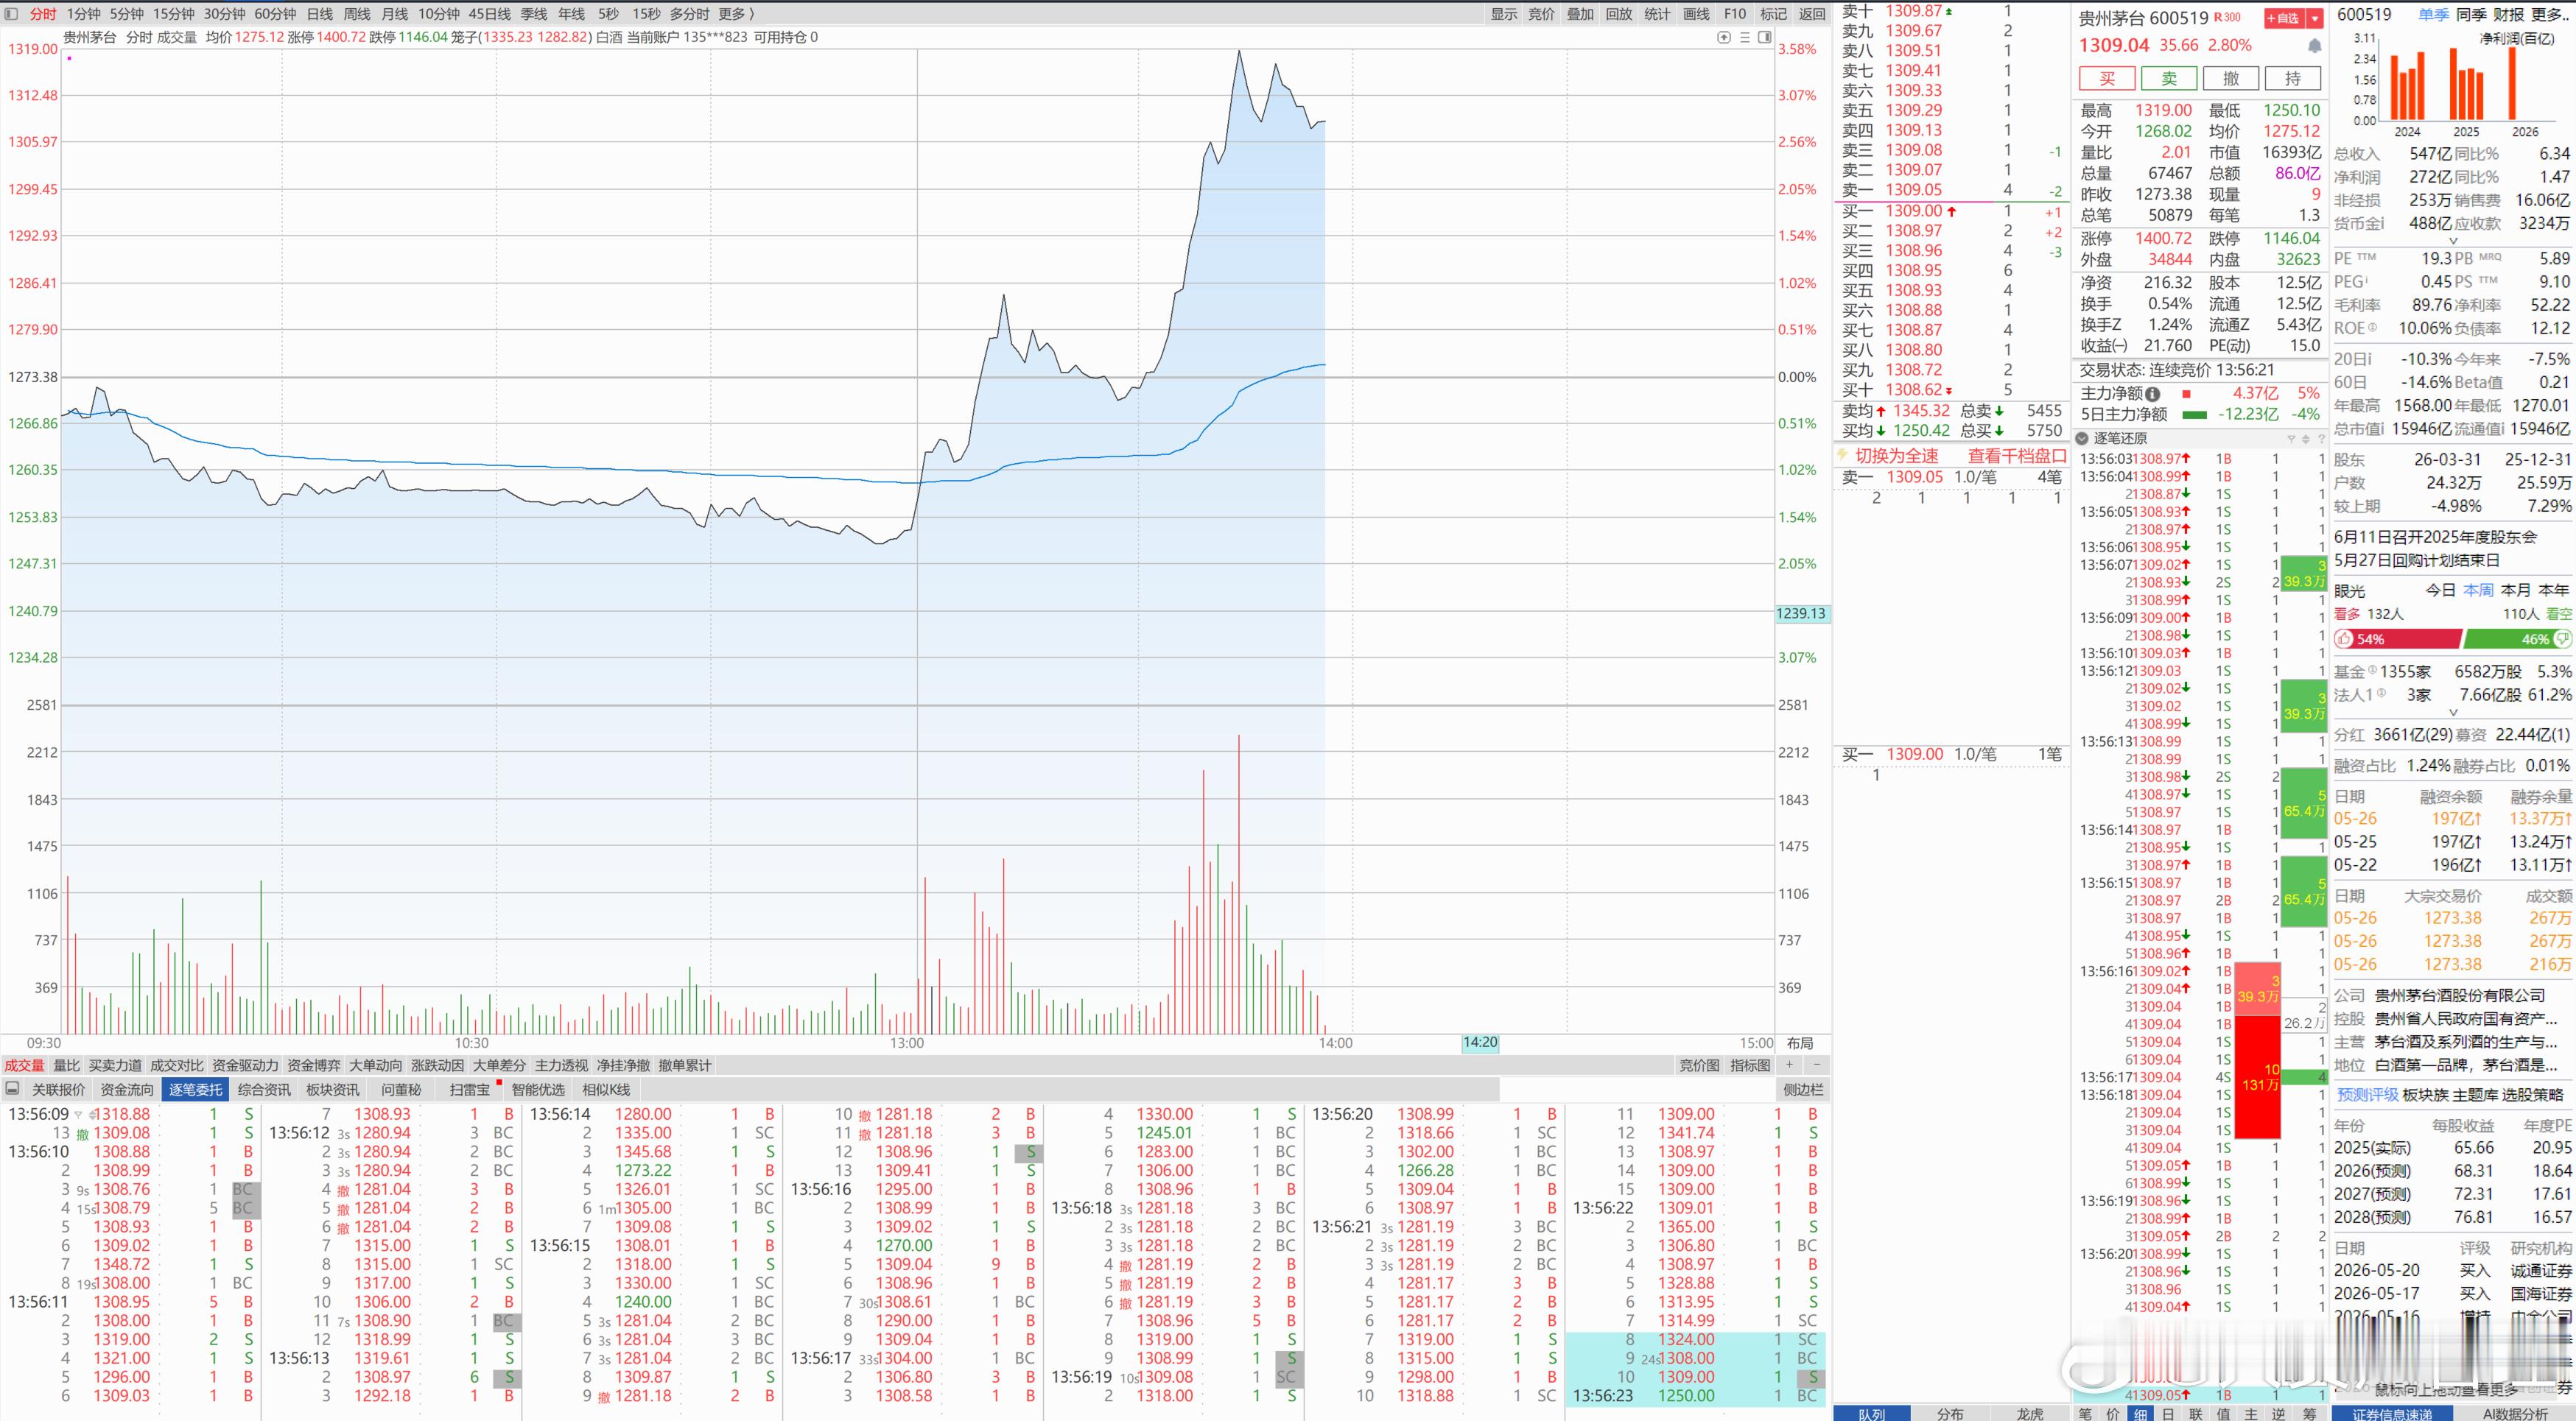Click the thumbs-down bearish vote icon

(x=2562, y=638)
